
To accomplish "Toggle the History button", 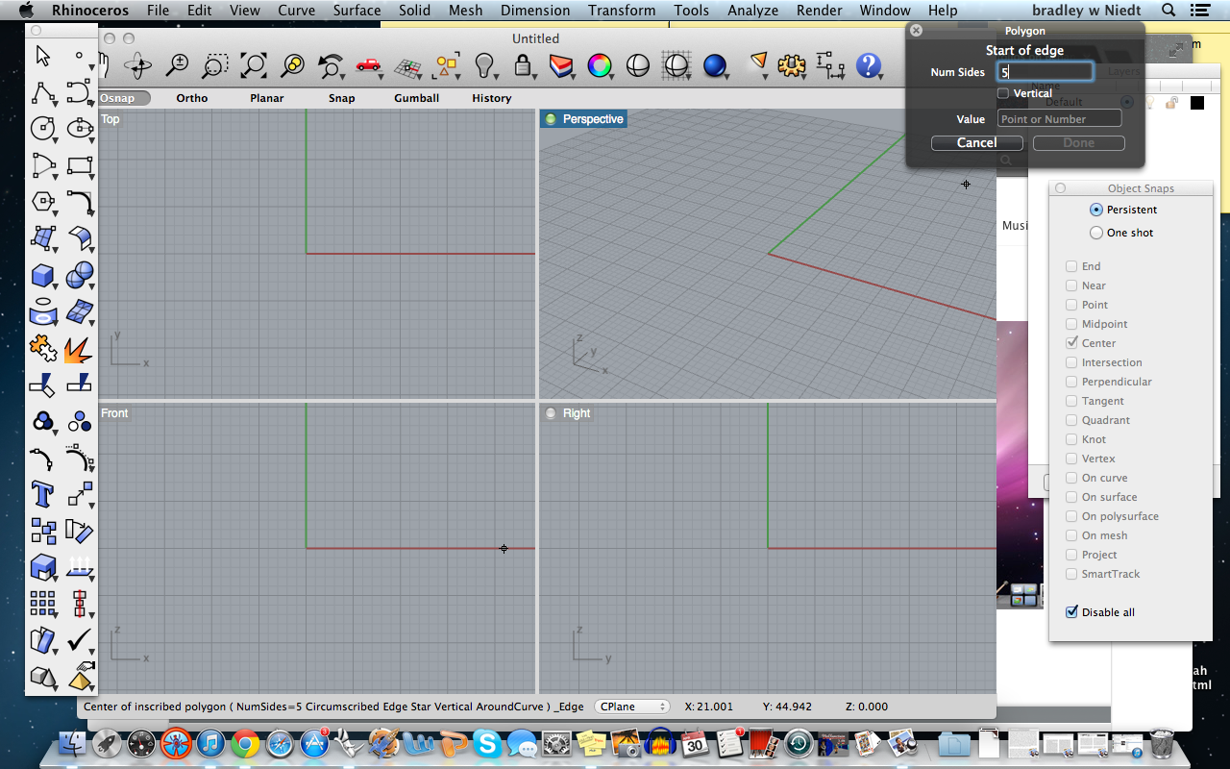I will pos(491,98).
